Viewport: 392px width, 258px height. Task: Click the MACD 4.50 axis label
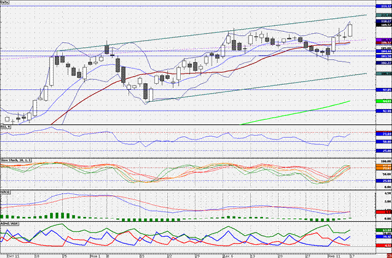tap(388, 193)
